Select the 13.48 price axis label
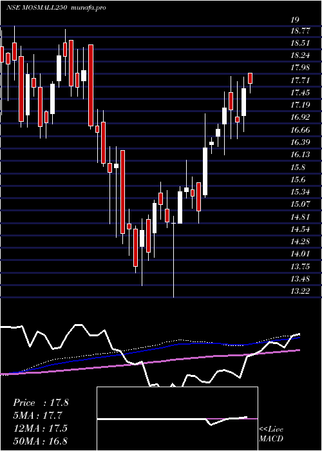322x451 pixels. pos(300,279)
